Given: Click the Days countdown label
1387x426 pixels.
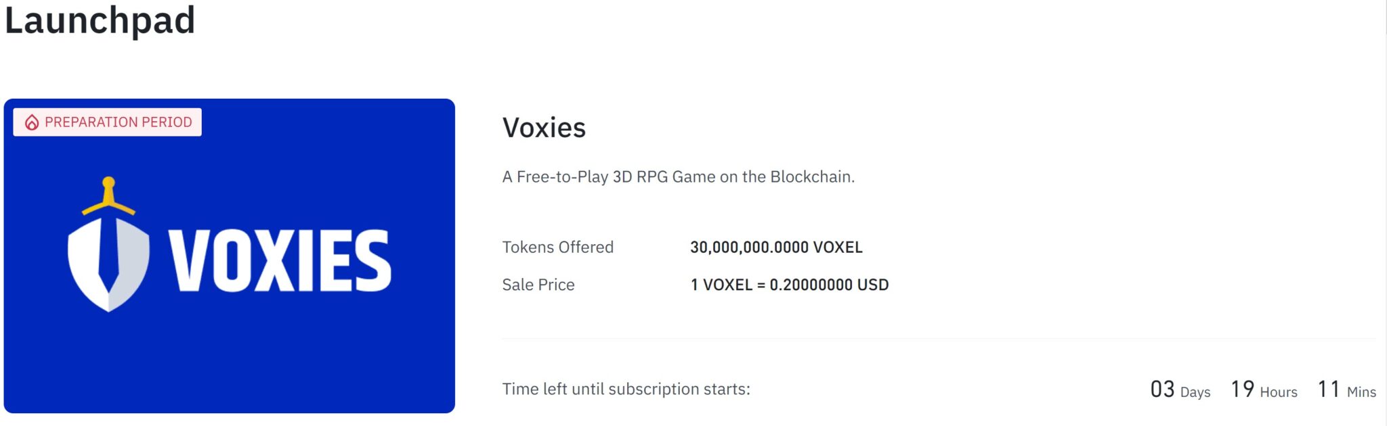Looking at the screenshot, I should [x=1195, y=392].
